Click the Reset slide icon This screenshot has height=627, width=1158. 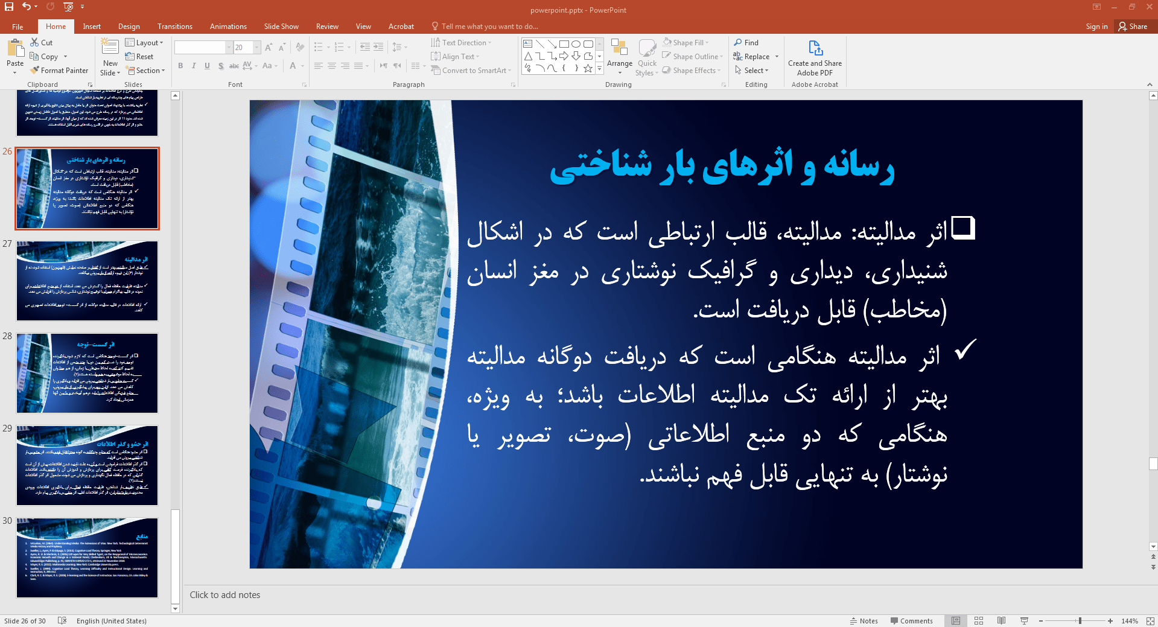(x=139, y=57)
